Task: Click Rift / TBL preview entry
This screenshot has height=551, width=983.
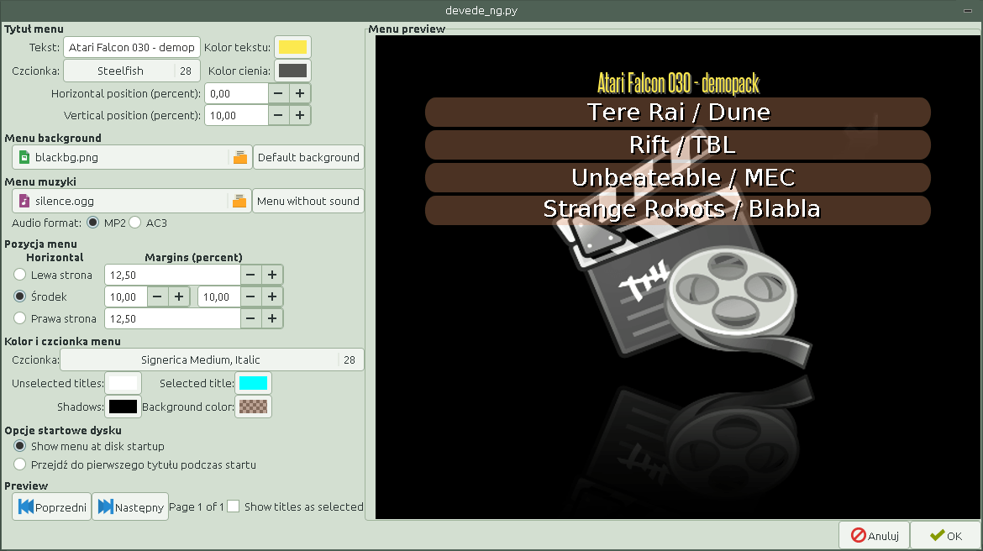Action: (x=678, y=144)
